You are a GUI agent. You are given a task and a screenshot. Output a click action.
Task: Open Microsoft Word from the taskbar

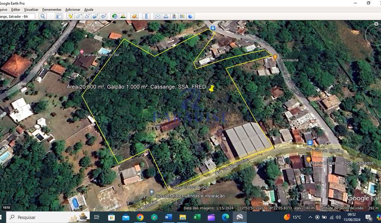[169, 217]
